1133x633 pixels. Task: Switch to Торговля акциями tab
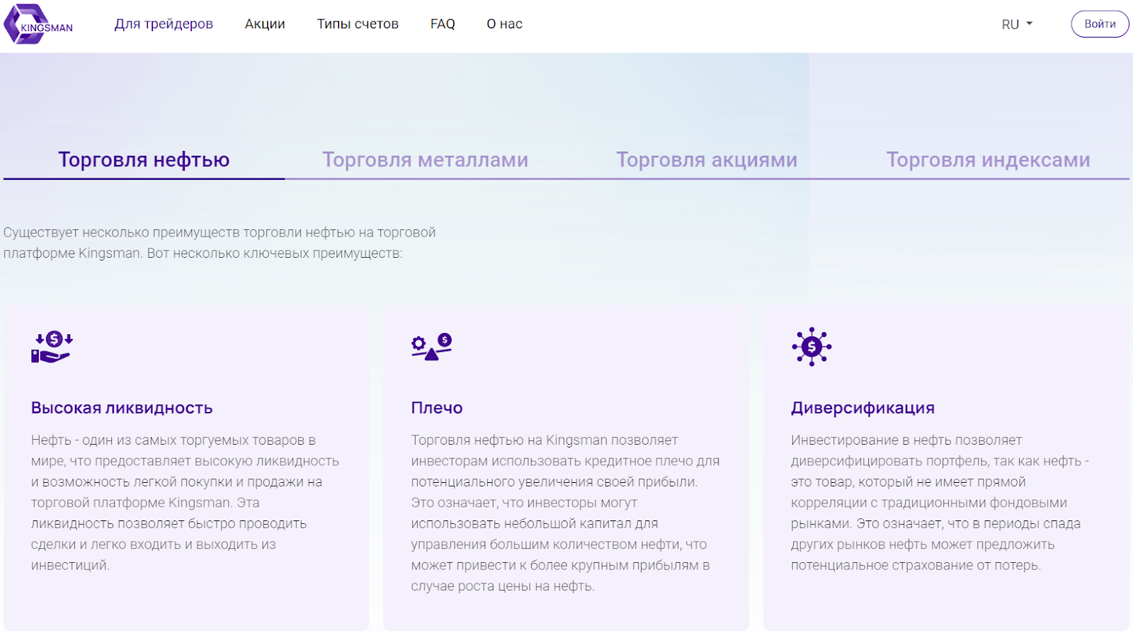[x=707, y=160]
